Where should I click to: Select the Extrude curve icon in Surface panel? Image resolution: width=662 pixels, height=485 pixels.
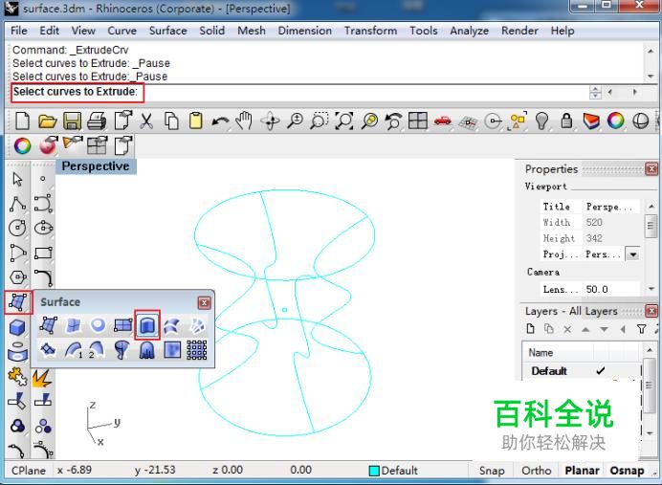pyautogui.click(x=147, y=325)
